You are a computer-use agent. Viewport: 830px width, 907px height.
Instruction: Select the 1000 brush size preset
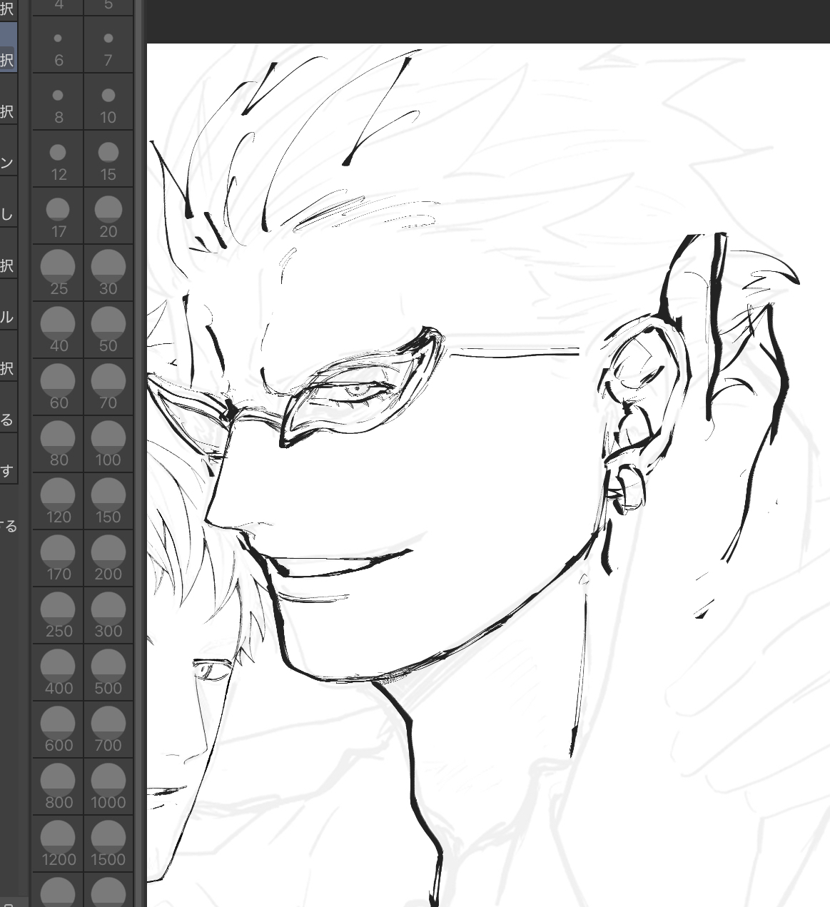108,787
